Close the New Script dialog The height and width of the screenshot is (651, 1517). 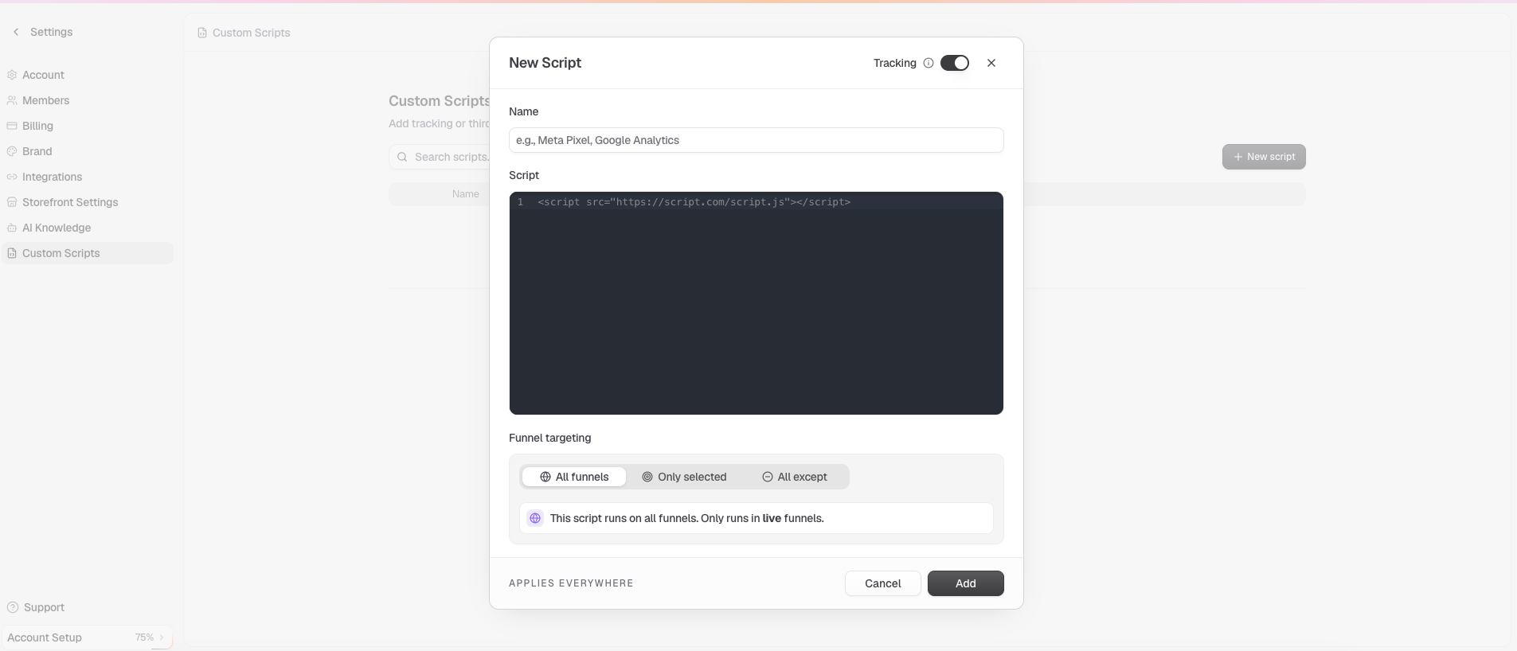coord(991,63)
